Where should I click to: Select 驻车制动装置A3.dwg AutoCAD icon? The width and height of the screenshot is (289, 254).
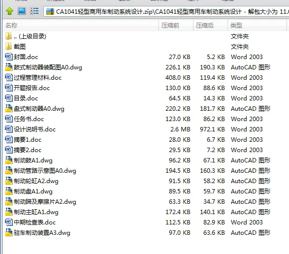pos(8,232)
